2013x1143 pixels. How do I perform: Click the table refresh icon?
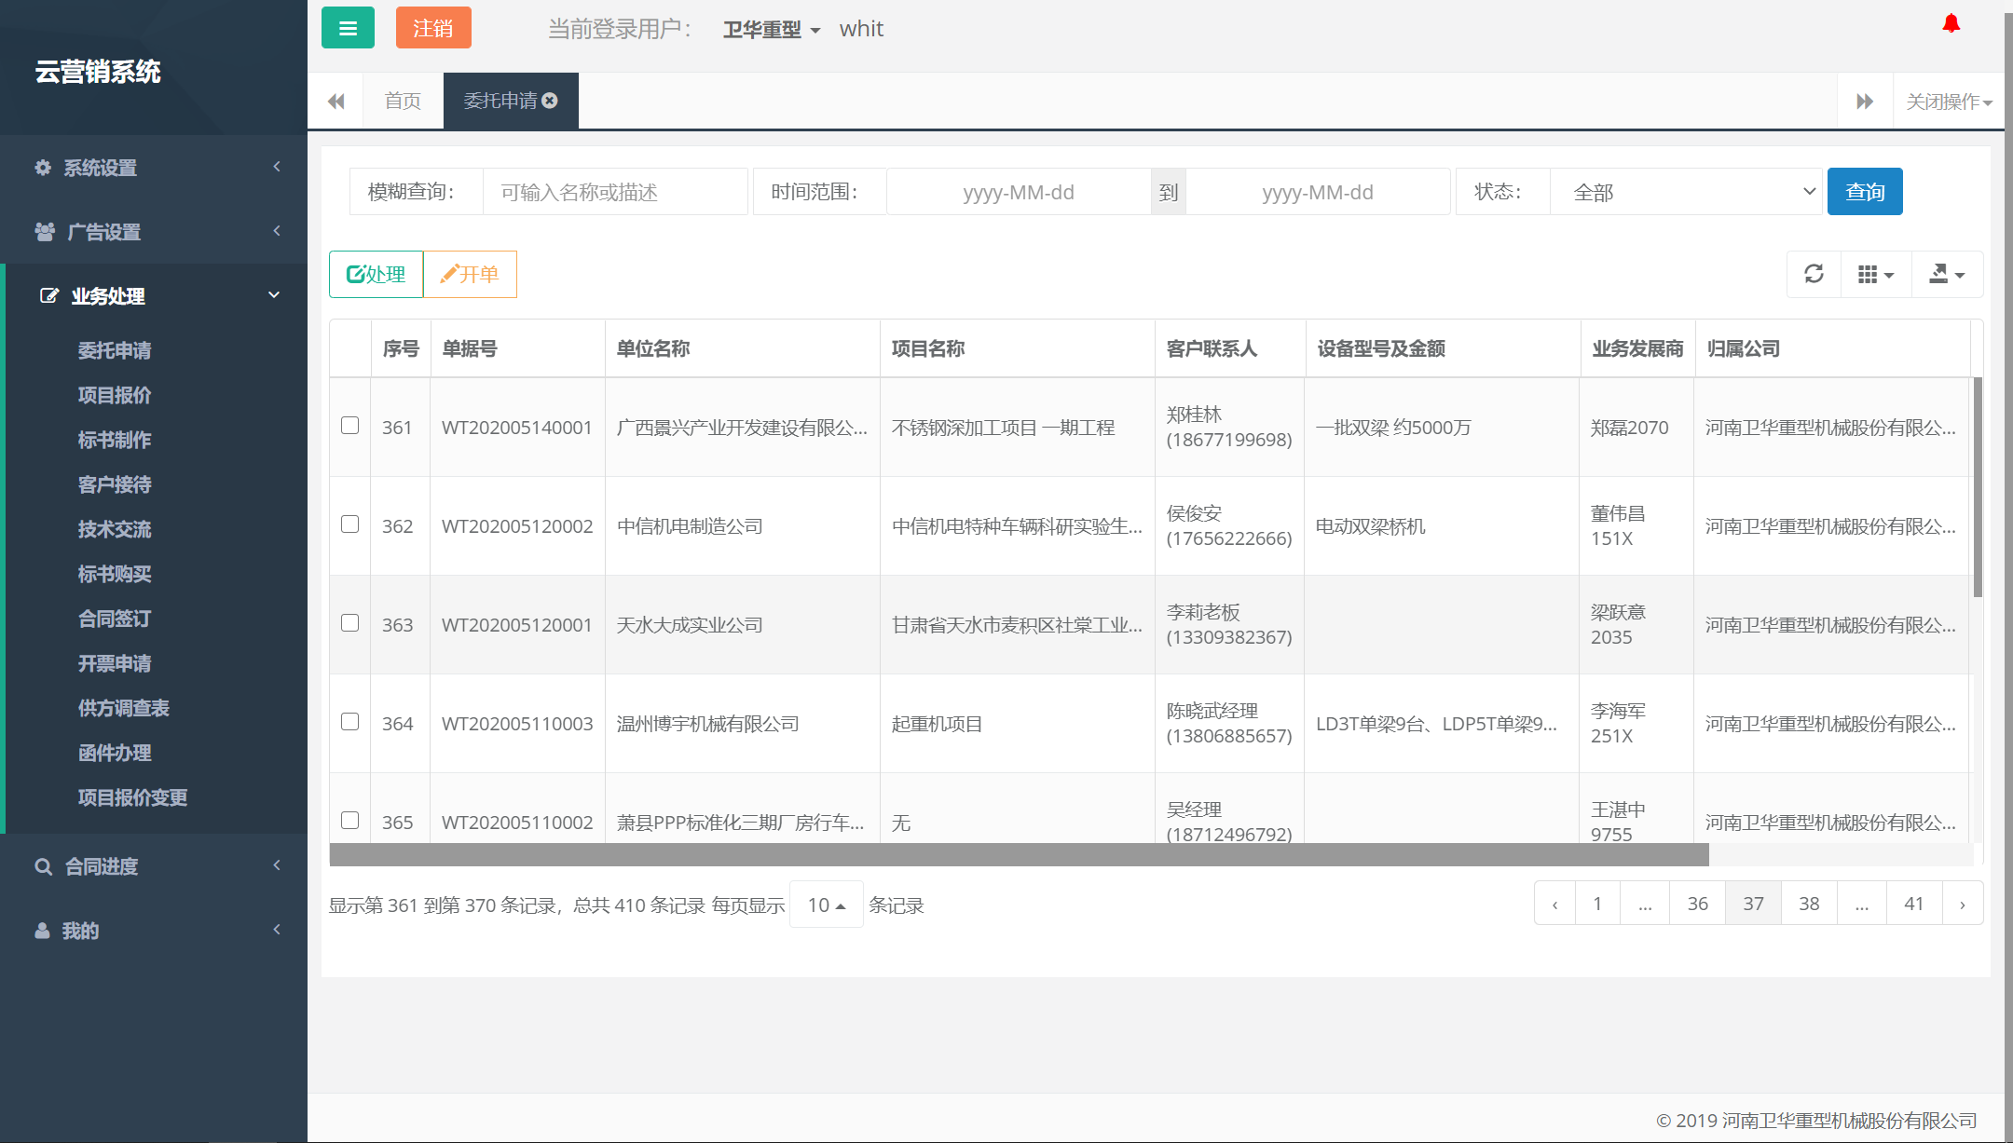pos(1814,274)
